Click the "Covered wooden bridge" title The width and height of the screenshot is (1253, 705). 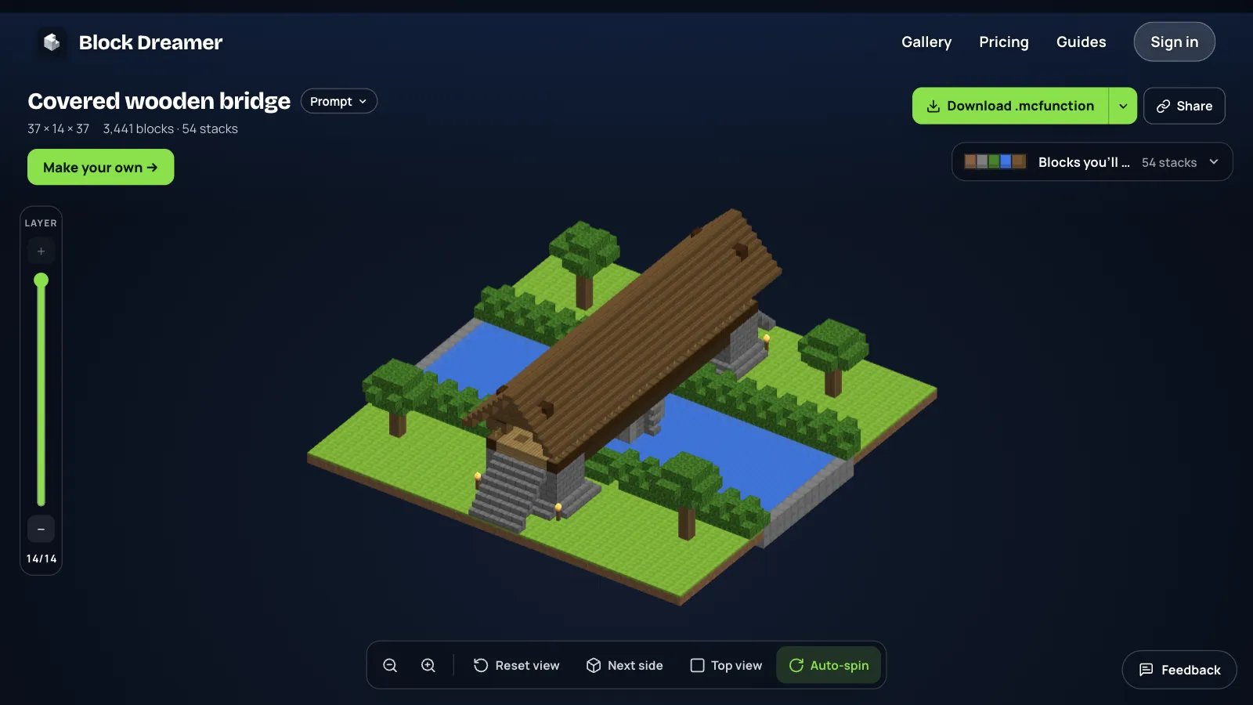click(159, 101)
